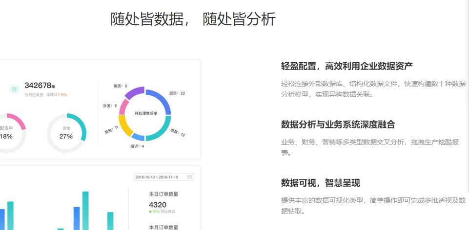Click the teal shipped-orders icon beside 342678
Viewport: 469px width, 230px height.
pos(14,88)
